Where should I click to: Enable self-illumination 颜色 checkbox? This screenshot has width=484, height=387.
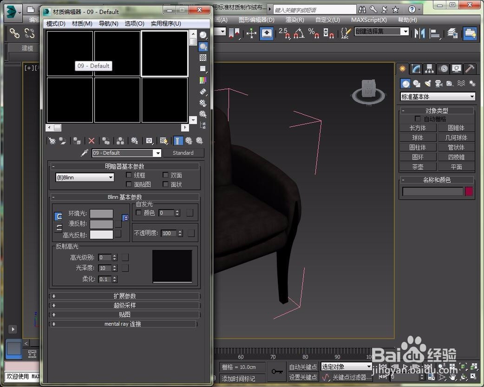[x=138, y=213]
